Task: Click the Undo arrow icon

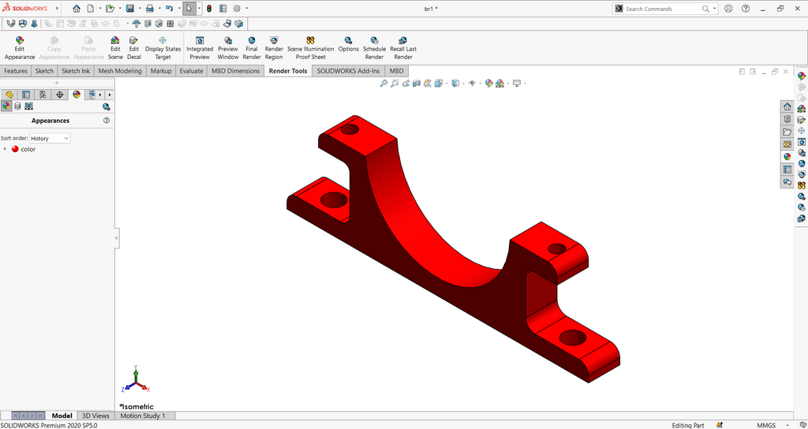Action: pos(169,9)
